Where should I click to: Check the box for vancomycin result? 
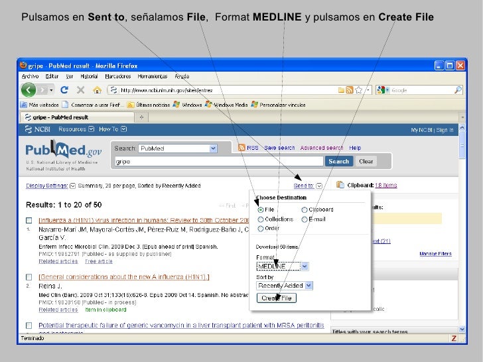(29, 326)
